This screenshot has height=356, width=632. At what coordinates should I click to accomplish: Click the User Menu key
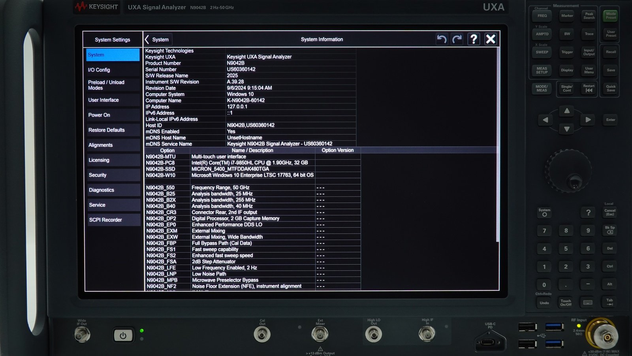[589, 70]
